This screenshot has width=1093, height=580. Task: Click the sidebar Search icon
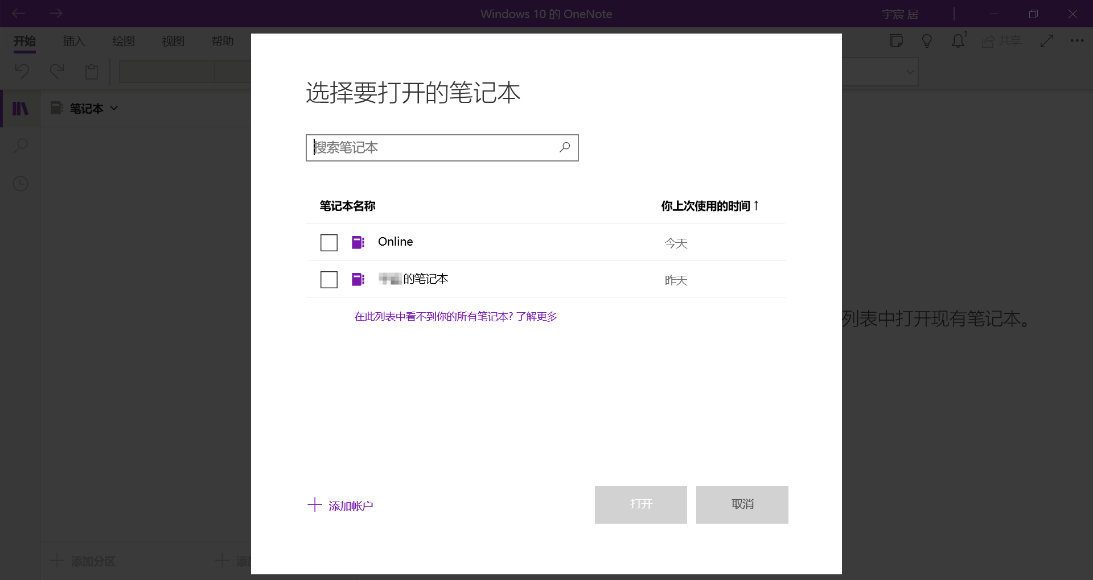point(20,146)
